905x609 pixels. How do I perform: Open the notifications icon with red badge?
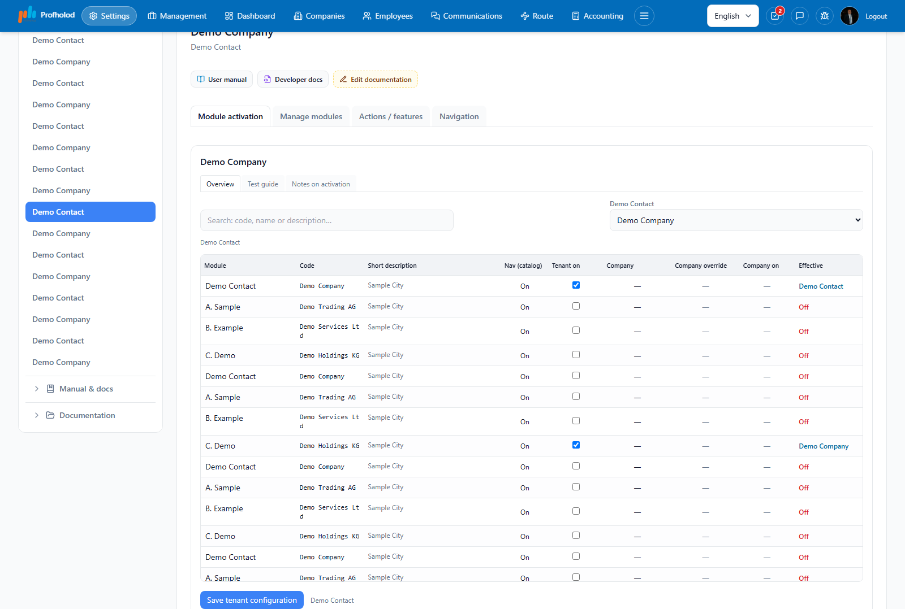[x=775, y=16]
